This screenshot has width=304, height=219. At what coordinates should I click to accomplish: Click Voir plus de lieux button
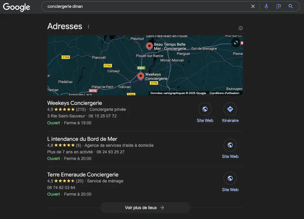point(145,208)
